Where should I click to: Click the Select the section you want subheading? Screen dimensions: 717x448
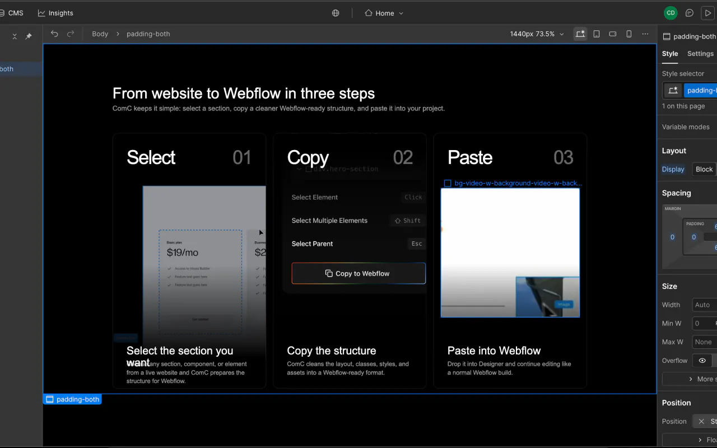coord(180,356)
